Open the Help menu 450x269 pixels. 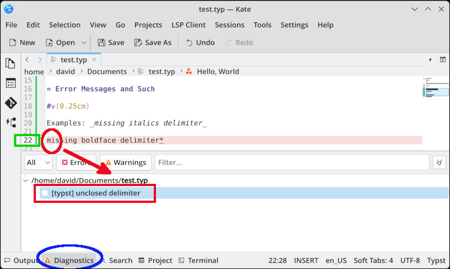pyautogui.click(x=325, y=25)
